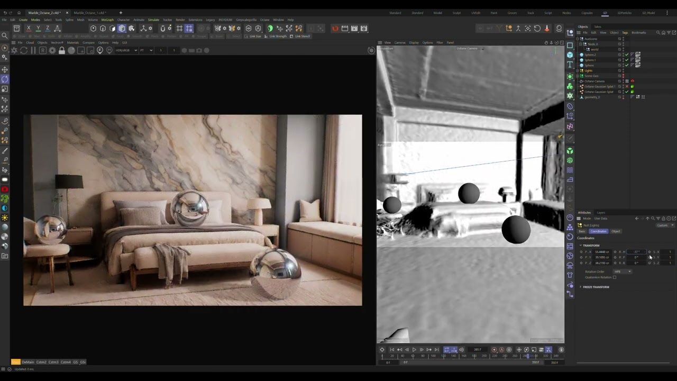Open Materials menu in Live Viewer
Viewport: 677px width, 381px height.
point(73,43)
